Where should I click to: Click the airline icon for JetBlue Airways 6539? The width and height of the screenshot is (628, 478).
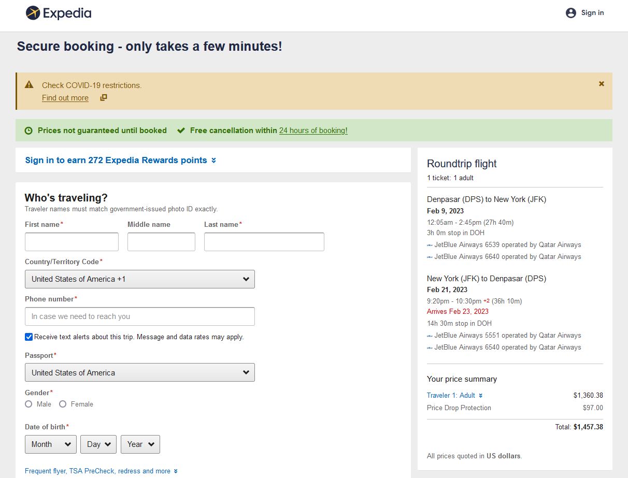(430, 245)
